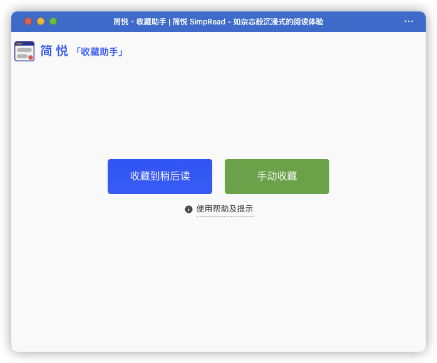437x363 pixels.
Task: Open the three-dot menu in title bar
Action: point(409,21)
